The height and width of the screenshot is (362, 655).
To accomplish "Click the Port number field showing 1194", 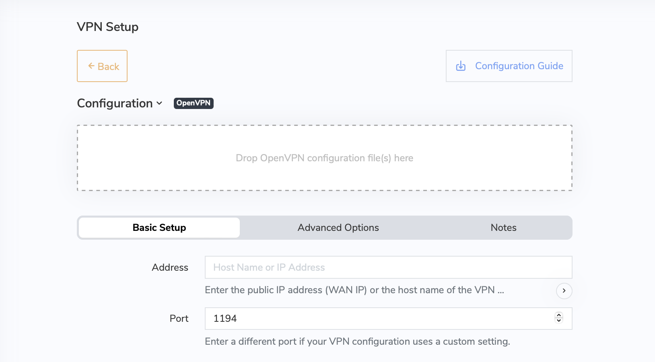I will tap(362, 318).
